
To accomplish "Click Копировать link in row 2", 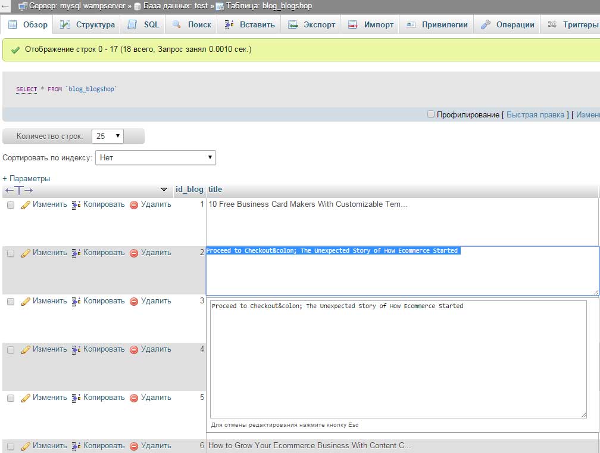I will pos(104,253).
